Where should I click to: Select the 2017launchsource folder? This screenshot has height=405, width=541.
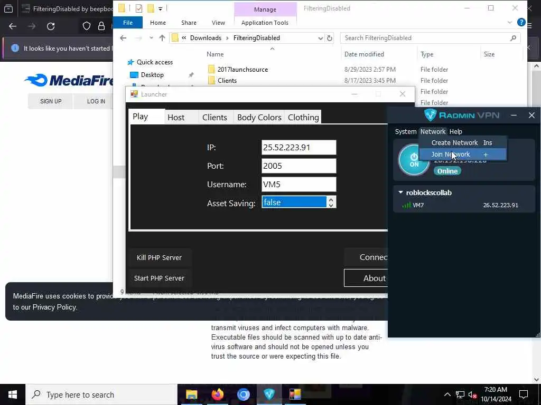(x=242, y=70)
